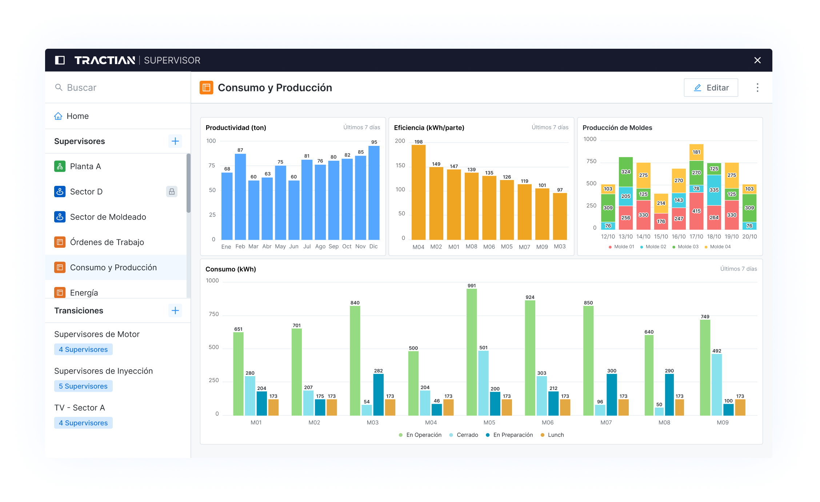Viewport: 820px width, 502px height.
Task: Add a new supervisor with the plus icon
Action: [175, 141]
